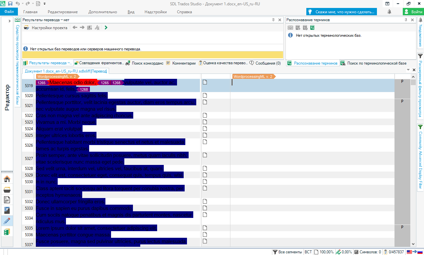Click the editor vertical scrollbar up arrow

coord(413,76)
